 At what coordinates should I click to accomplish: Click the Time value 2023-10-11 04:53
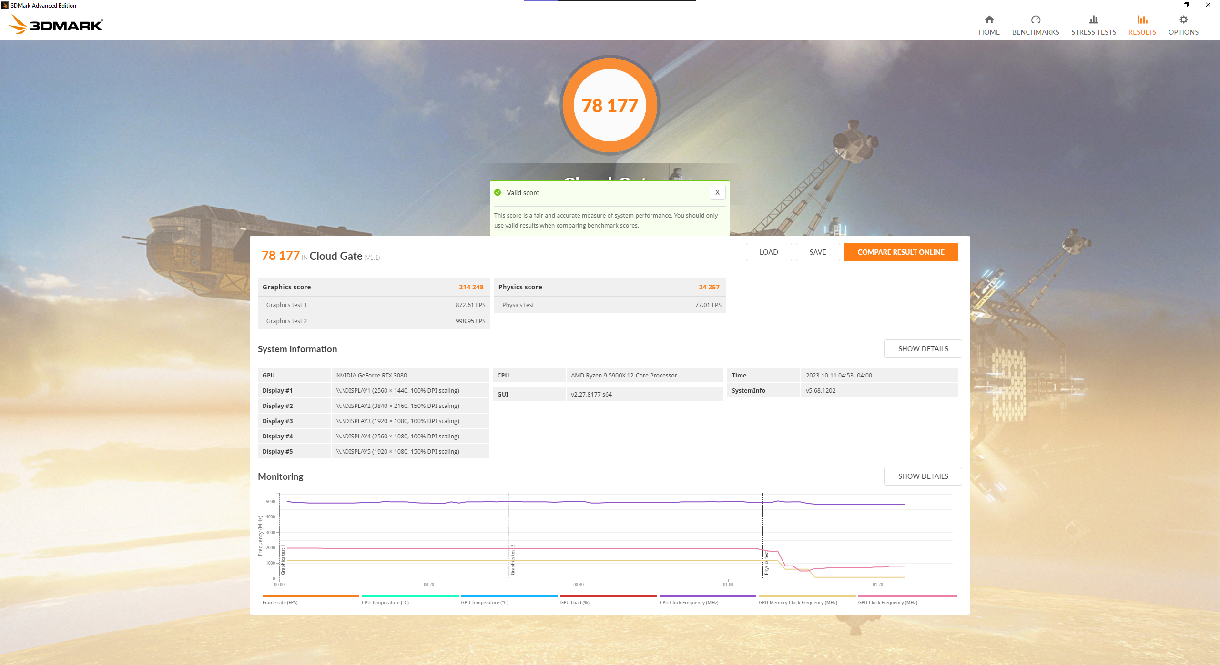point(839,376)
